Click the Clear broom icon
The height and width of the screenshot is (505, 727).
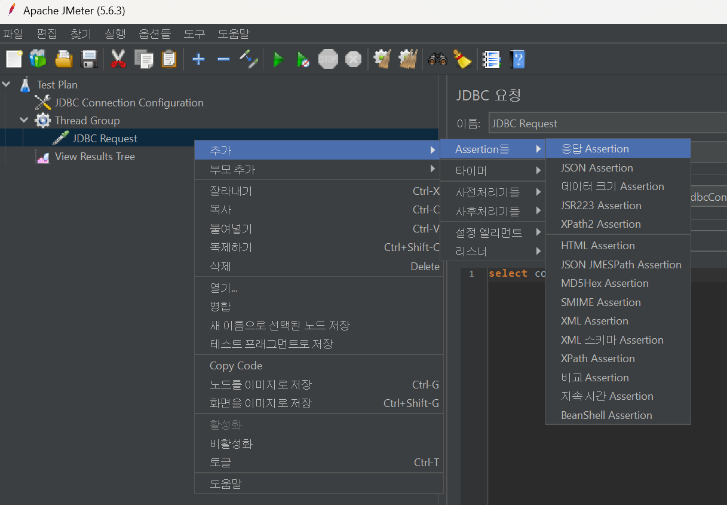coord(382,59)
